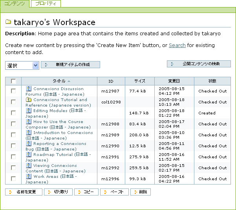
Task: Click the size cell 148.7 kB
Action: 139,113
